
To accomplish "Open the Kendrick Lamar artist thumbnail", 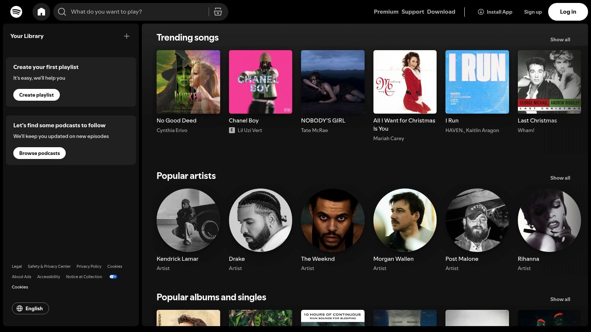I will click(x=188, y=220).
